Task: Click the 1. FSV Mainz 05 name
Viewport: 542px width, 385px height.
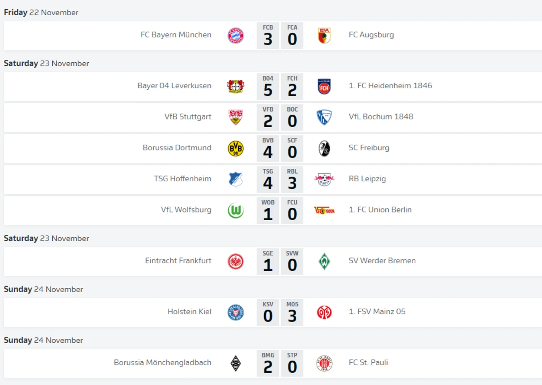Action: click(x=377, y=312)
